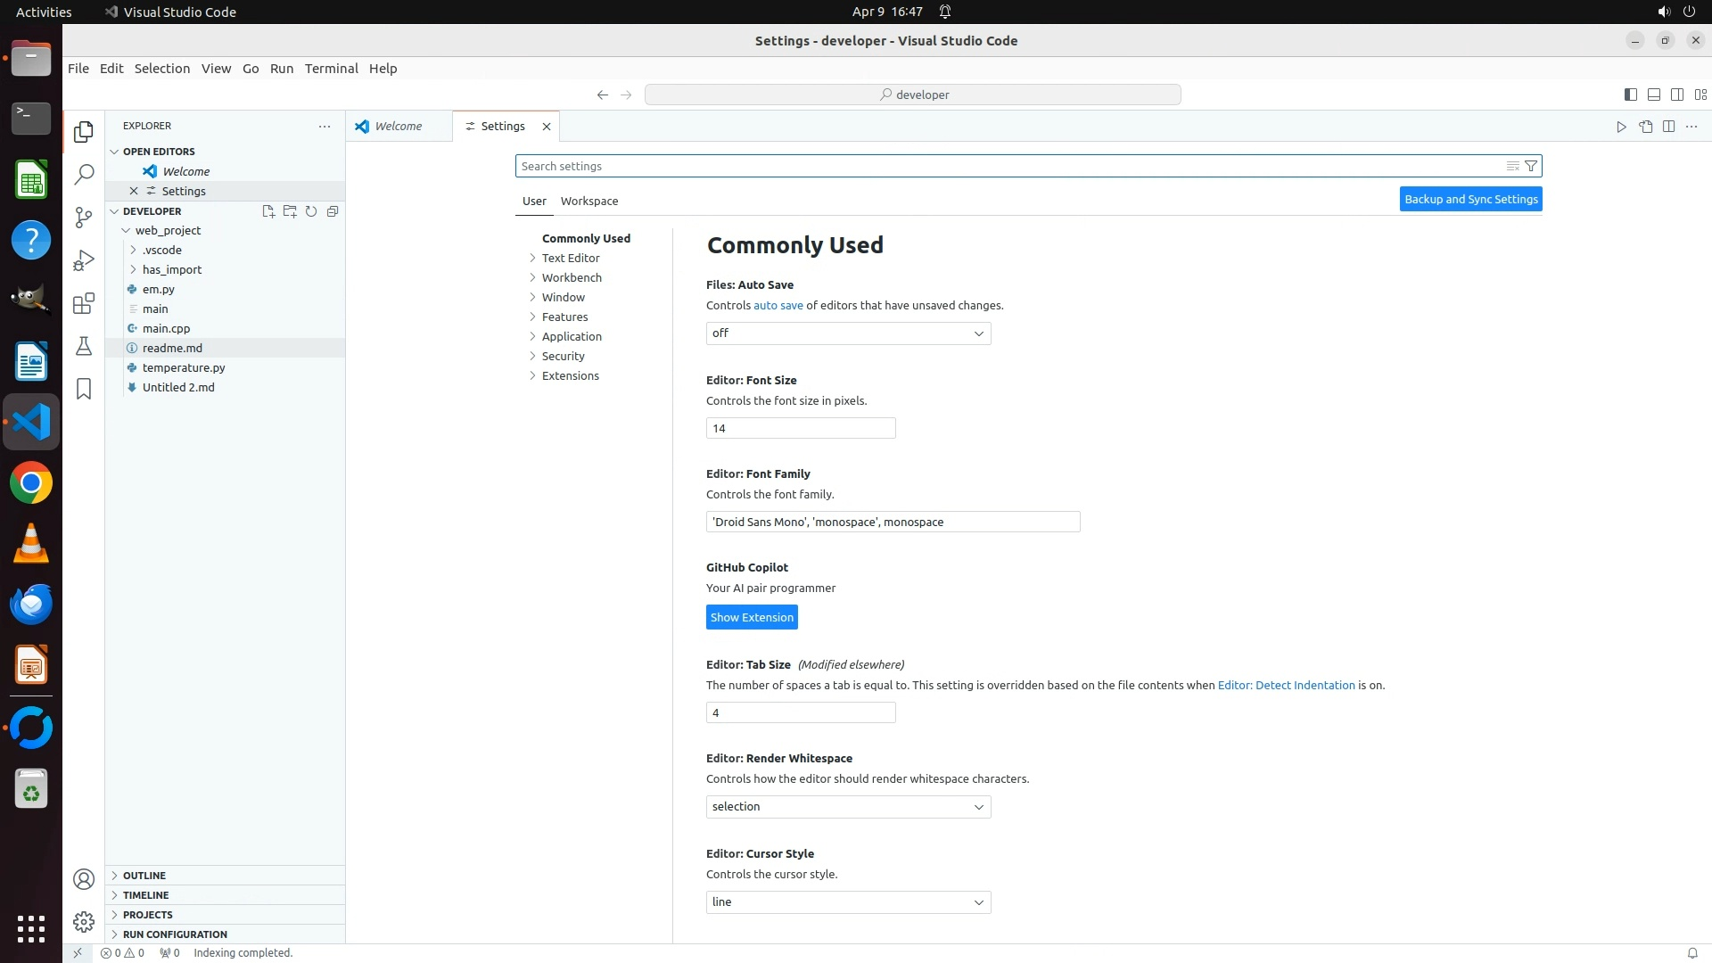Follow the Editor: Detect Indentation link

click(1286, 685)
